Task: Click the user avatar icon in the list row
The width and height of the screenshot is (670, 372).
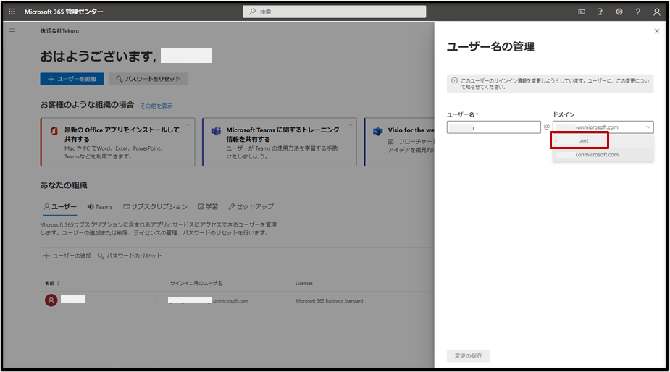Action: [x=51, y=300]
